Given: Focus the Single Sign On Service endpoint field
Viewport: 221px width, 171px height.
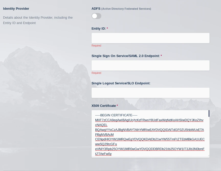Looking at the screenshot, I should tap(150, 65).
